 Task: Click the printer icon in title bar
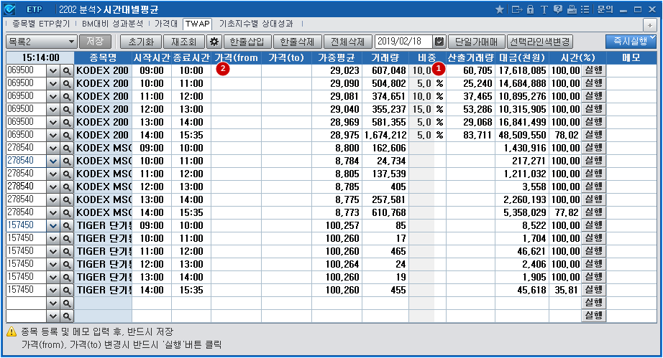[x=571, y=9]
